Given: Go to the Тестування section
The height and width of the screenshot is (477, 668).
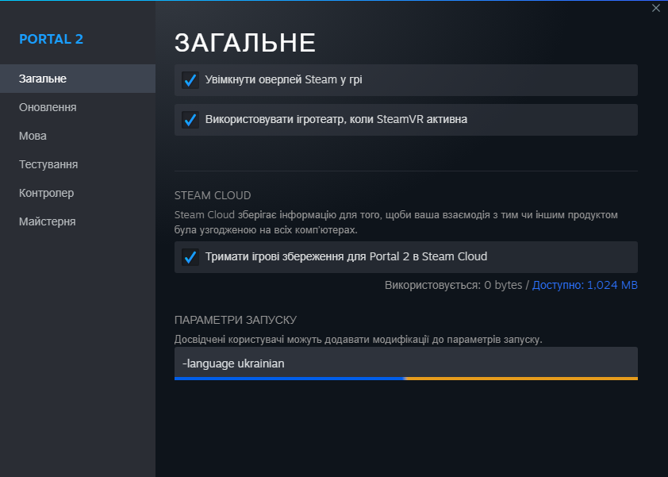Looking at the screenshot, I should coord(78,164).
